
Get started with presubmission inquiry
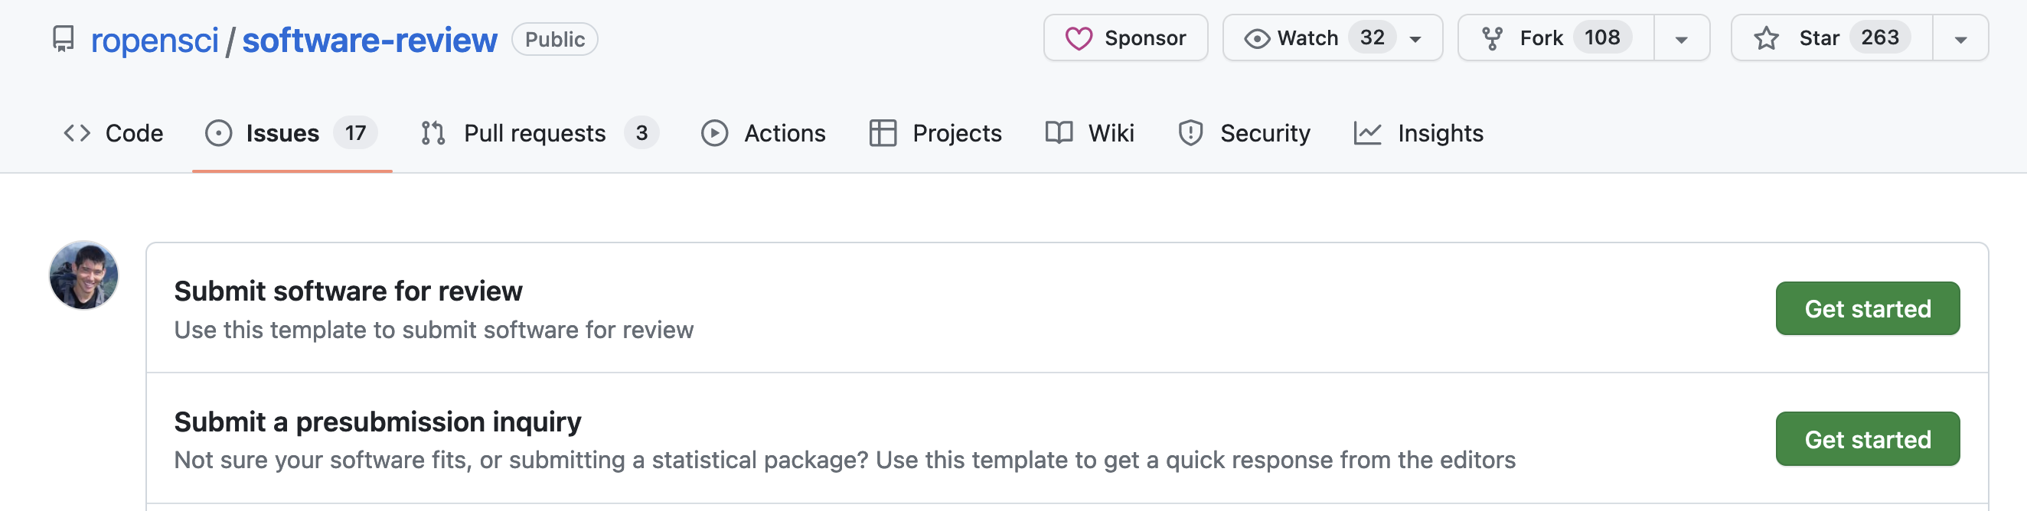1866,438
